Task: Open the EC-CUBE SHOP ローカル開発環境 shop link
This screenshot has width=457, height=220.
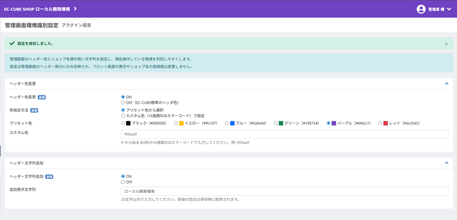Action: click(37, 9)
